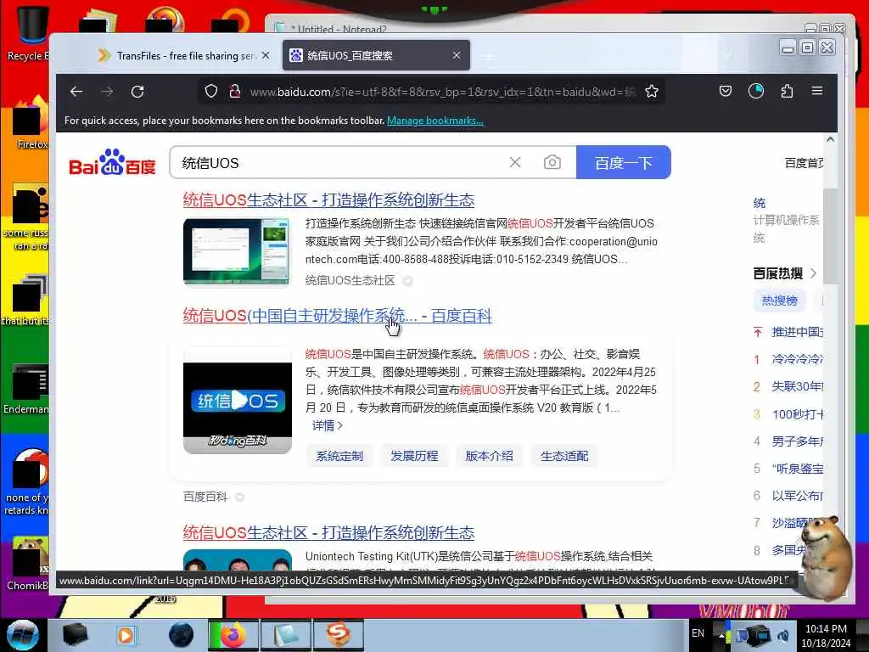Switch to Notepad2 in the taskbar
This screenshot has width=869, height=652.
(x=285, y=635)
